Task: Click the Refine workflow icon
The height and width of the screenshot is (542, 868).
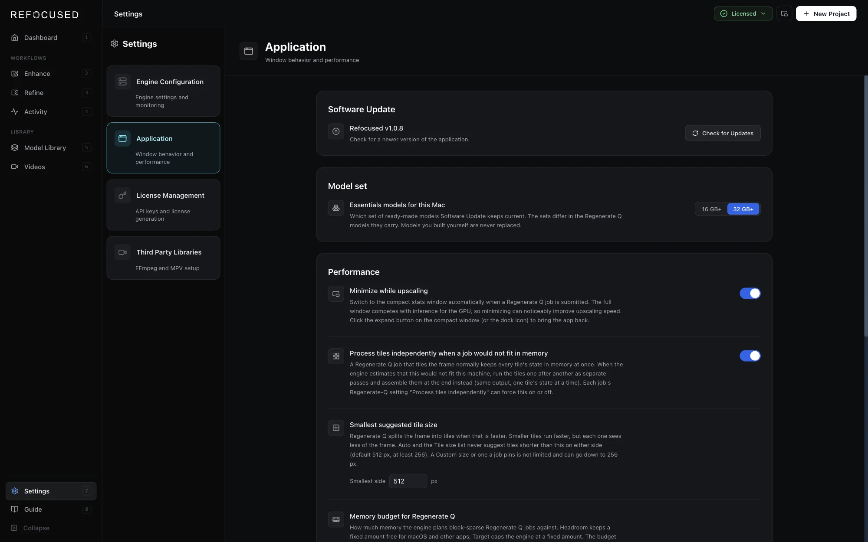Action: tap(15, 93)
